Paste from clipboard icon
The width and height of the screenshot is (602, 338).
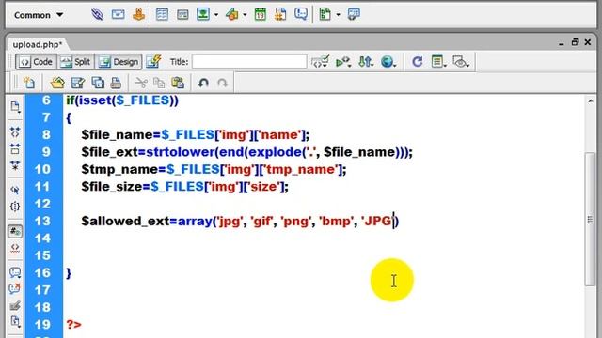pyautogui.click(x=178, y=83)
